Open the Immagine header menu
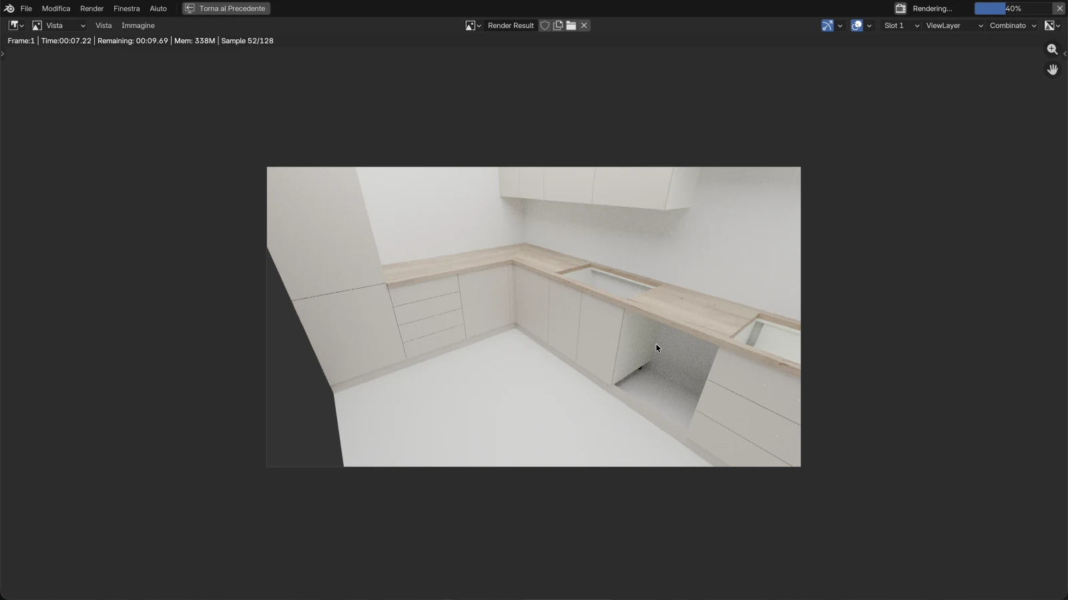The height and width of the screenshot is (600, 1068). pyautogui.click(x=138, y=25)
